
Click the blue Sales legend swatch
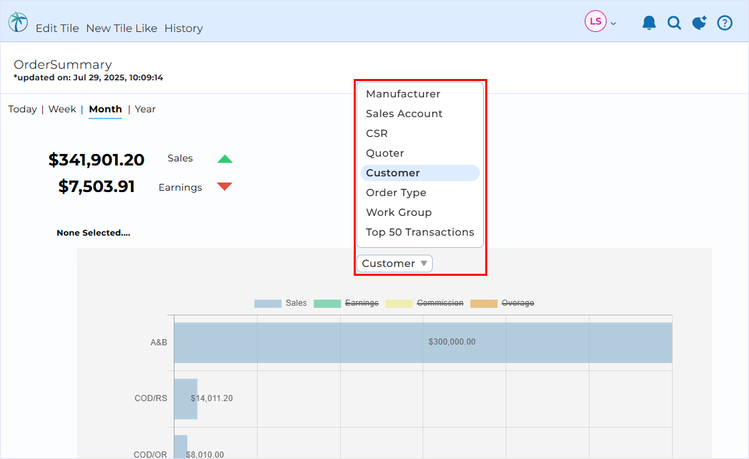coord(267,304)
